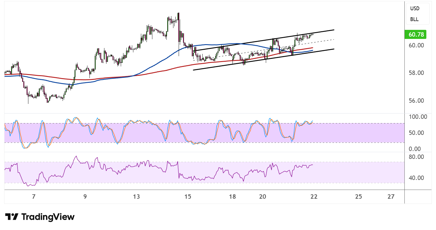Select the USD currency label
The width and height of the screenshot is (436, 230).
click(x=415, y=8)
